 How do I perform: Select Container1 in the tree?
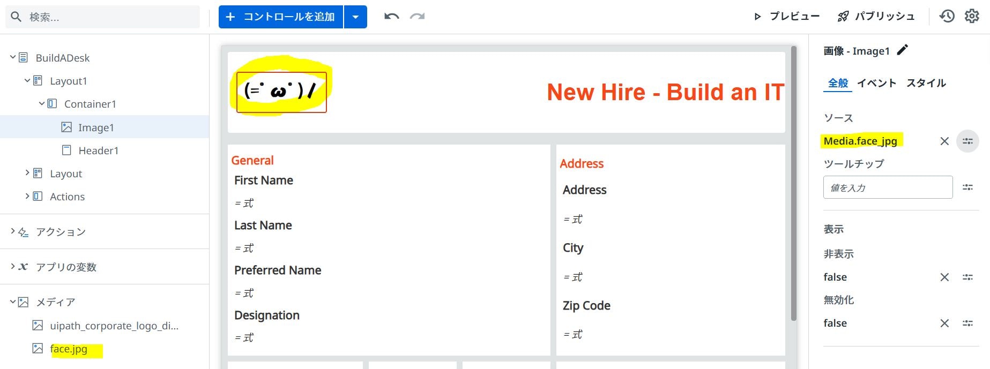pos(90,104)
